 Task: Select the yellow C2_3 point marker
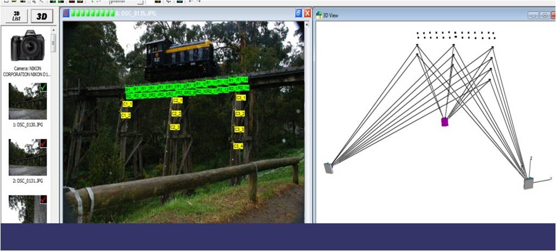(175, 127)
